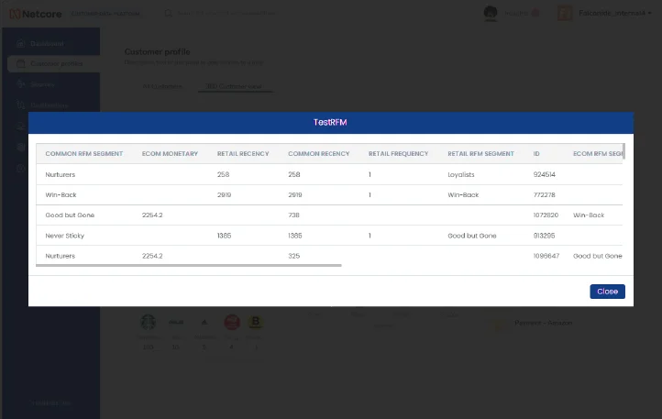
Task: Click the Dashboard sidebar icon
Action: click(x=20, y=44)
